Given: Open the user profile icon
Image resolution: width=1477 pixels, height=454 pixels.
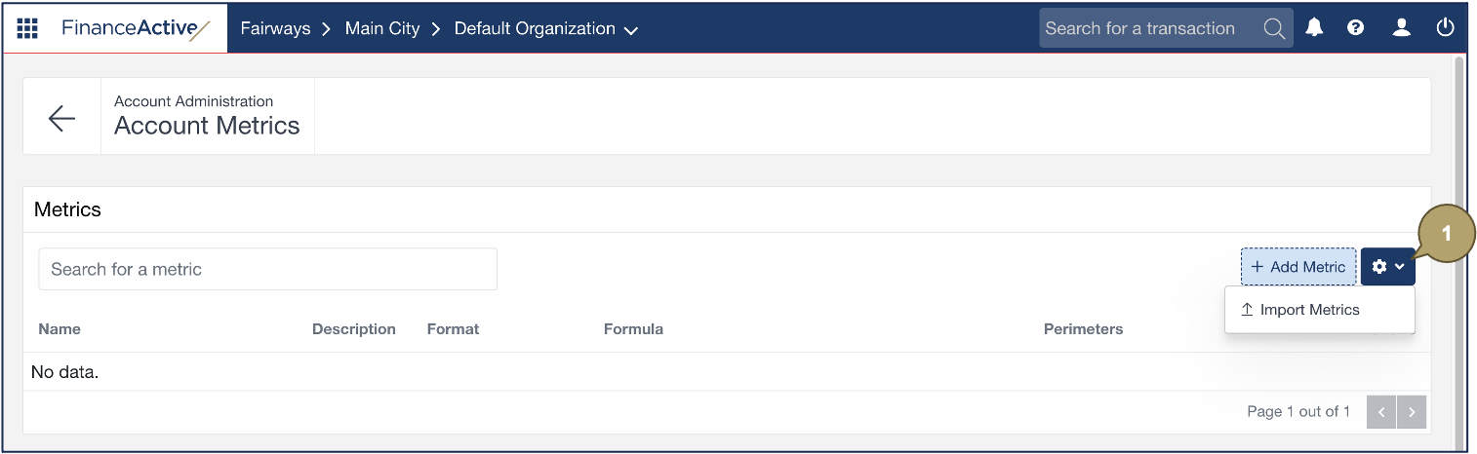Looking at the screenshot, I should (1402, 28).
